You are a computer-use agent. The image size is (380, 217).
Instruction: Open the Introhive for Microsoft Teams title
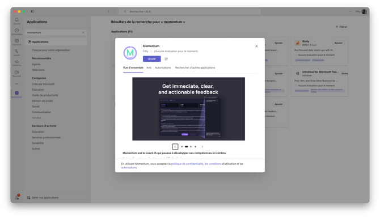tap(320, 72)
